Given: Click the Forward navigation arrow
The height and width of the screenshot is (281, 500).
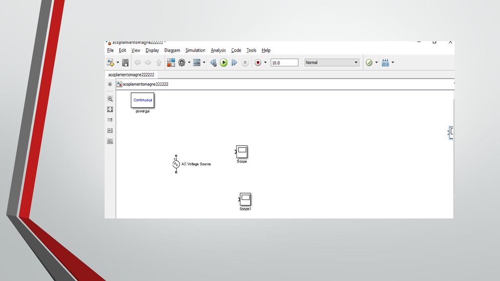Looking at the screenshot, I should [x=148, y=63].
